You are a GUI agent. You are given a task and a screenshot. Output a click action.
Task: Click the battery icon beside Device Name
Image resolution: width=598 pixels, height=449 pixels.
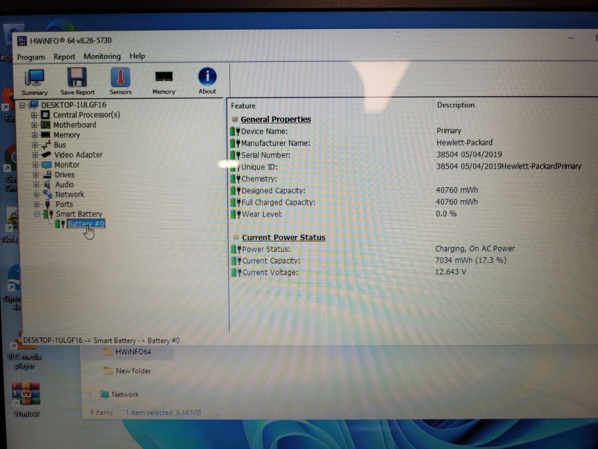[235, 131]
